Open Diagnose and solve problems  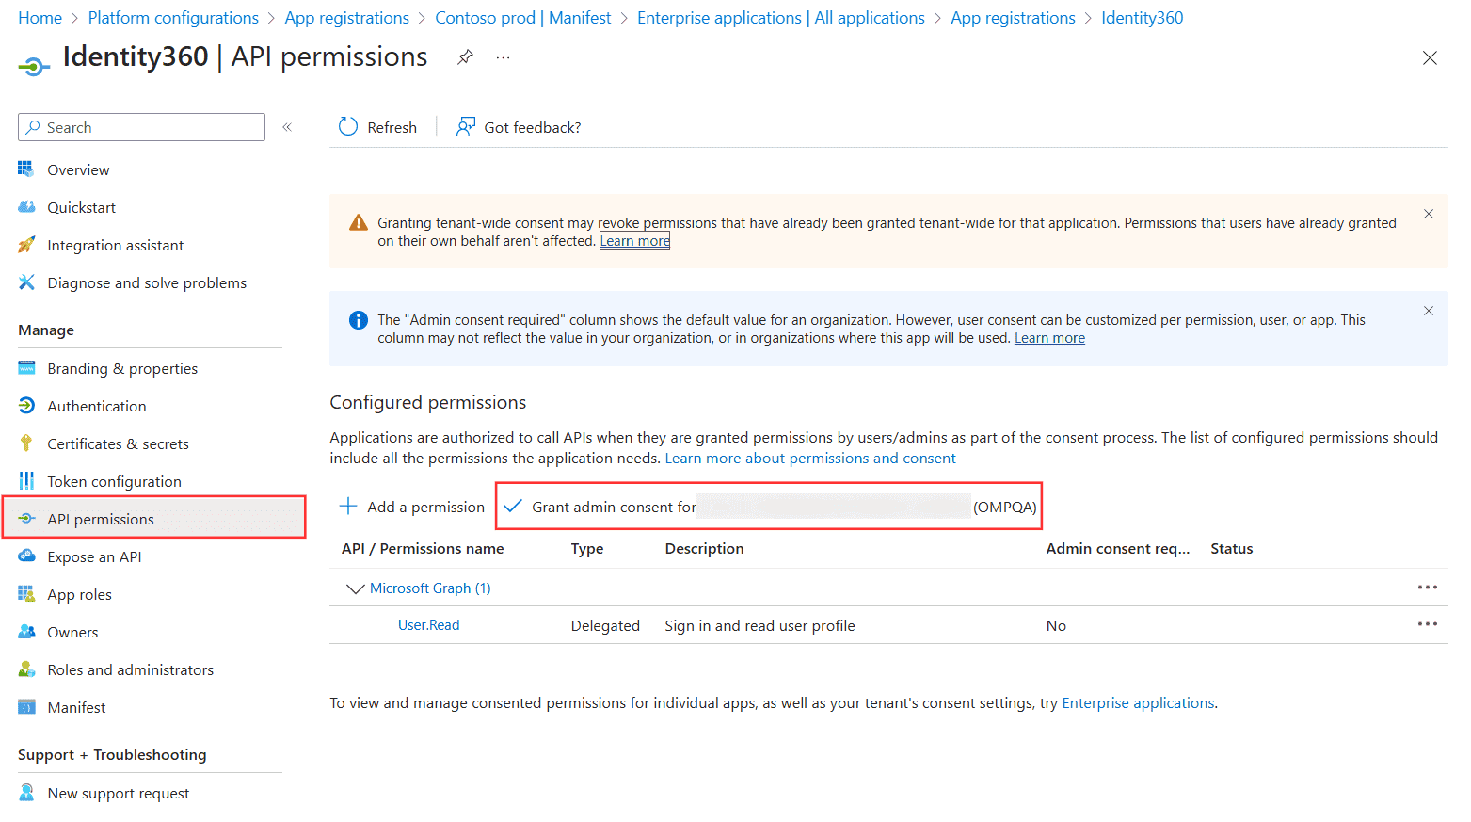click(146, 282)
